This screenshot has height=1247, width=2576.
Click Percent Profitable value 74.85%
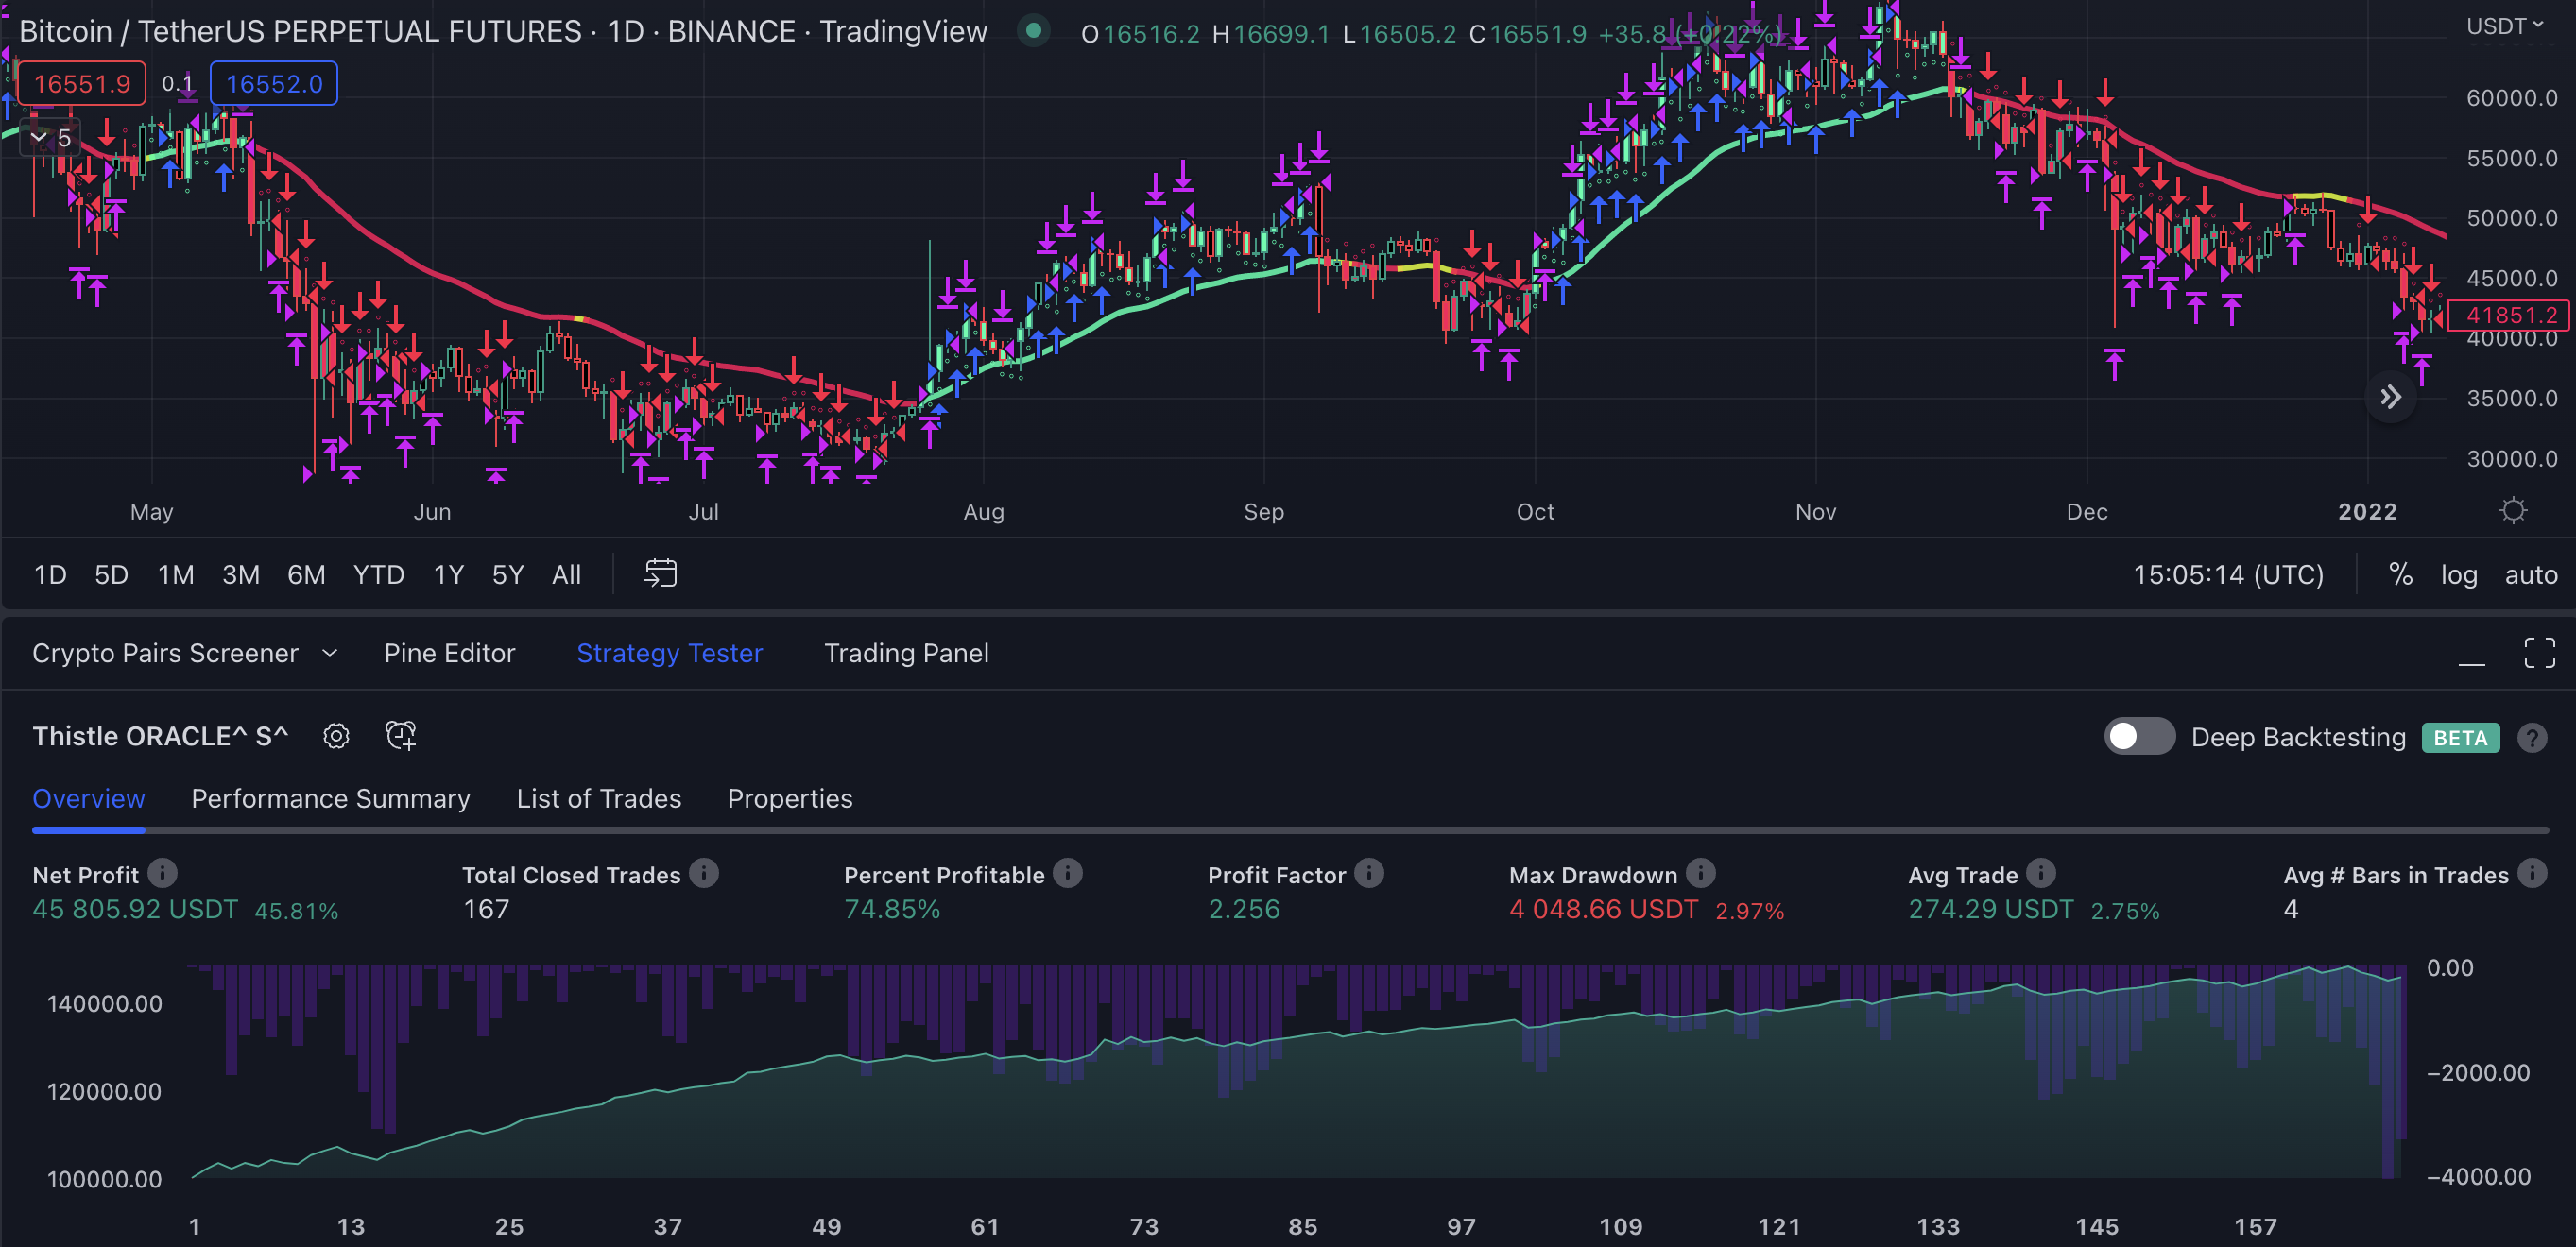[x=892, y=909]
